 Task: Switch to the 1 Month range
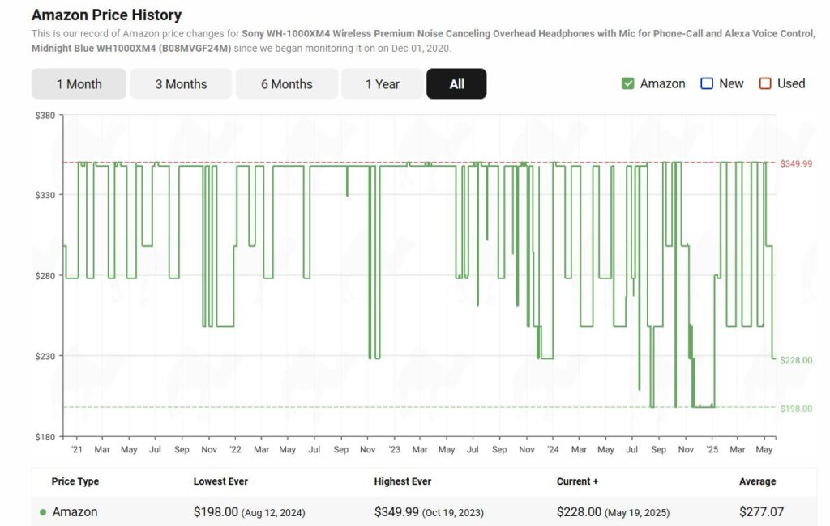[x=79, y=84]
